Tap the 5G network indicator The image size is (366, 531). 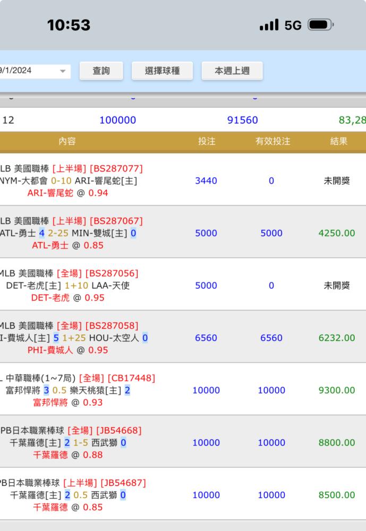coord(293,25)
